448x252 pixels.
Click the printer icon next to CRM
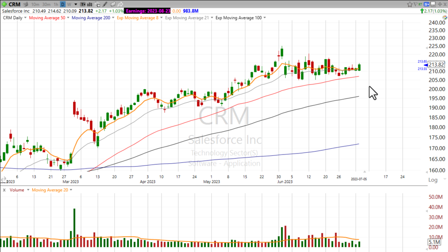pos(26,4)
